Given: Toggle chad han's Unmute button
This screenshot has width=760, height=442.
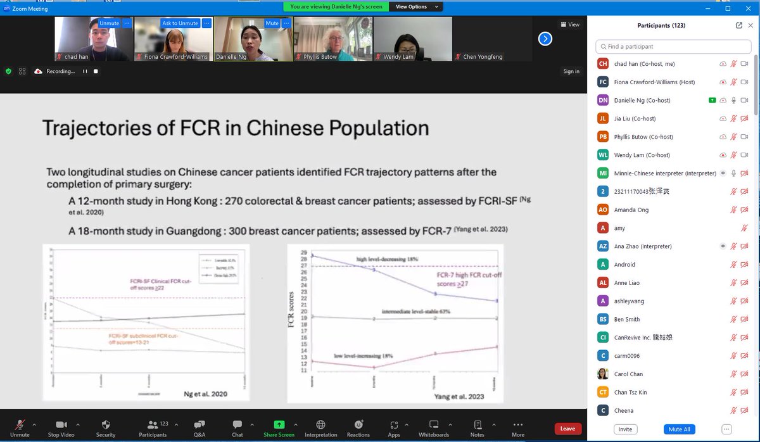Looking at the screenshot, I should coord(109,23).
